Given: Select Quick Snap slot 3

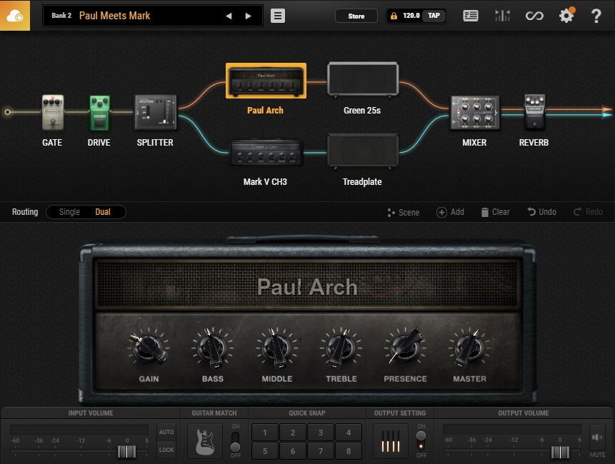Looking at the screenshot, I should (x=321, y=433).
